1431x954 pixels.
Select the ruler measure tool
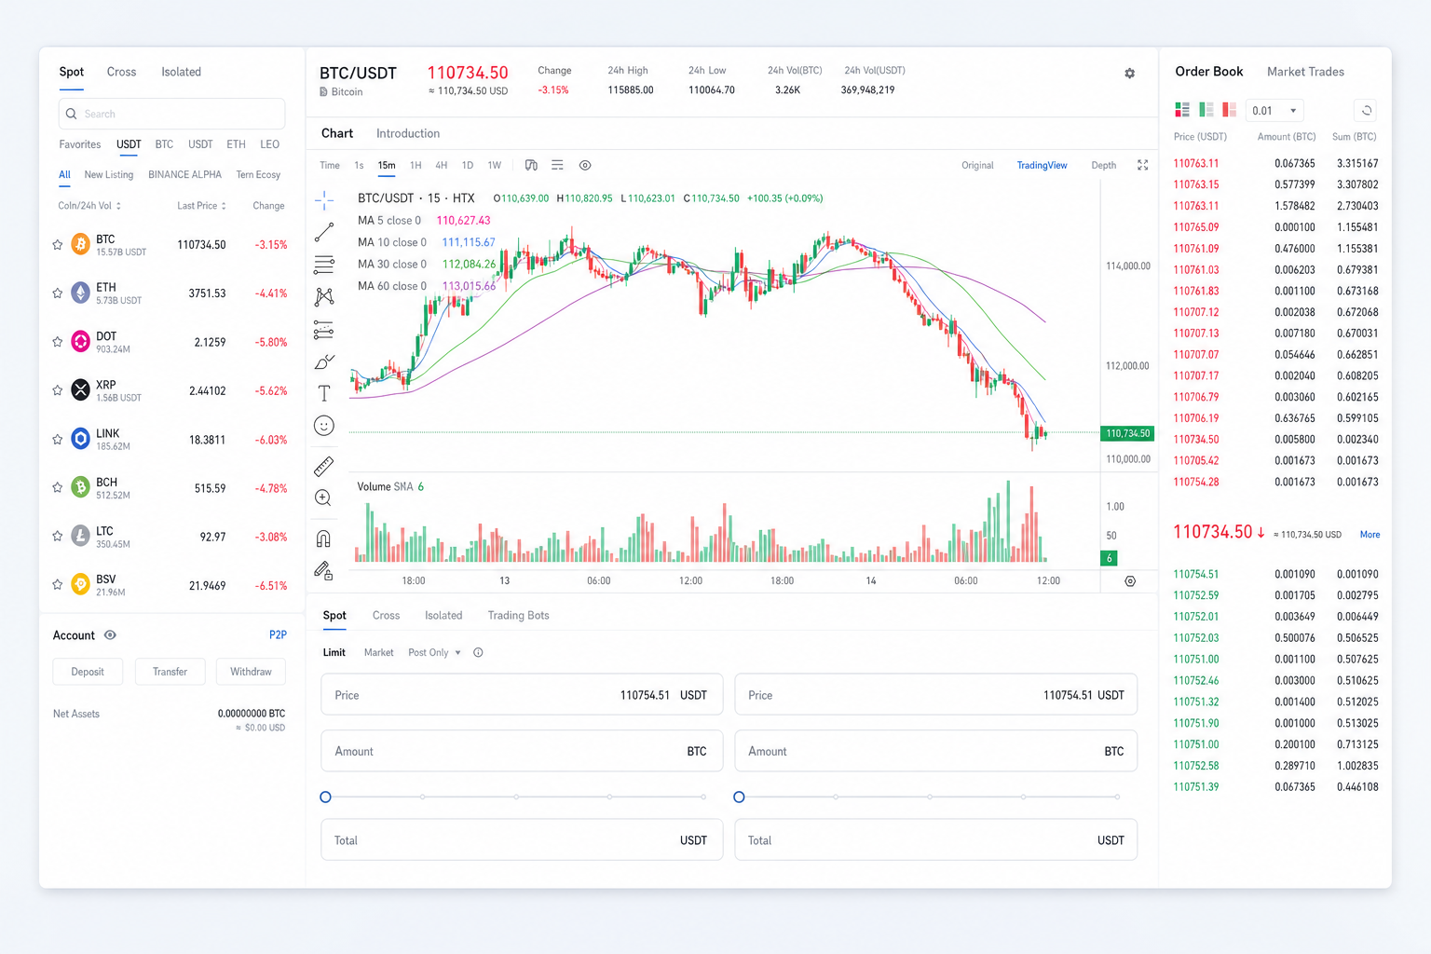point(324,466)
